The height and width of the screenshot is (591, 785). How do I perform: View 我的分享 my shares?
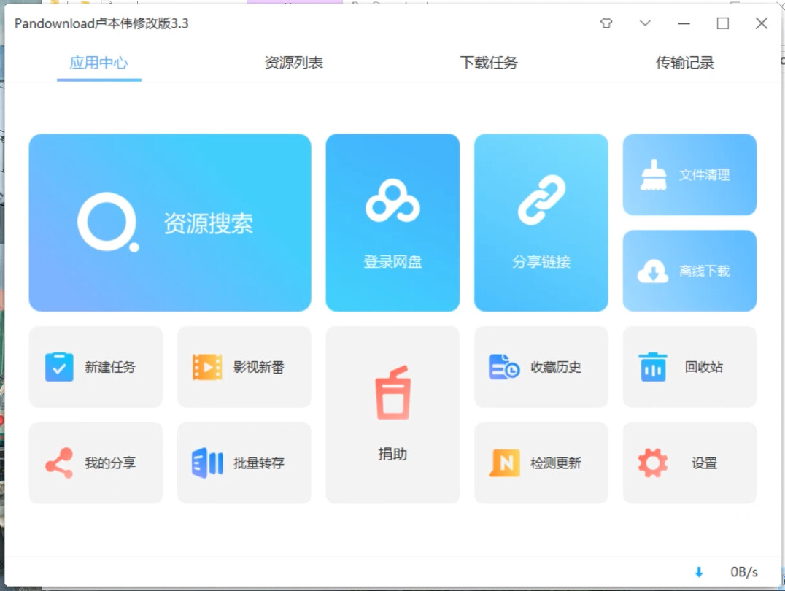coord(96,463)
